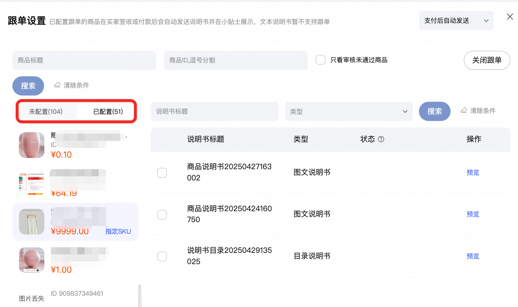Click the 状态 column header text
This screenshot has width=518, height=307.
pyautogui.click(x=368, y=139)
